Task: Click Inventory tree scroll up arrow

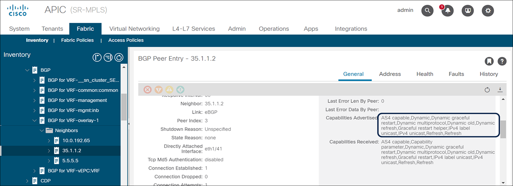Action: [x=124, y=68]
